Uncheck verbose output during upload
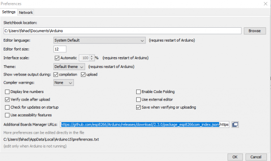271x161 pixels. (x=83, y=75)
